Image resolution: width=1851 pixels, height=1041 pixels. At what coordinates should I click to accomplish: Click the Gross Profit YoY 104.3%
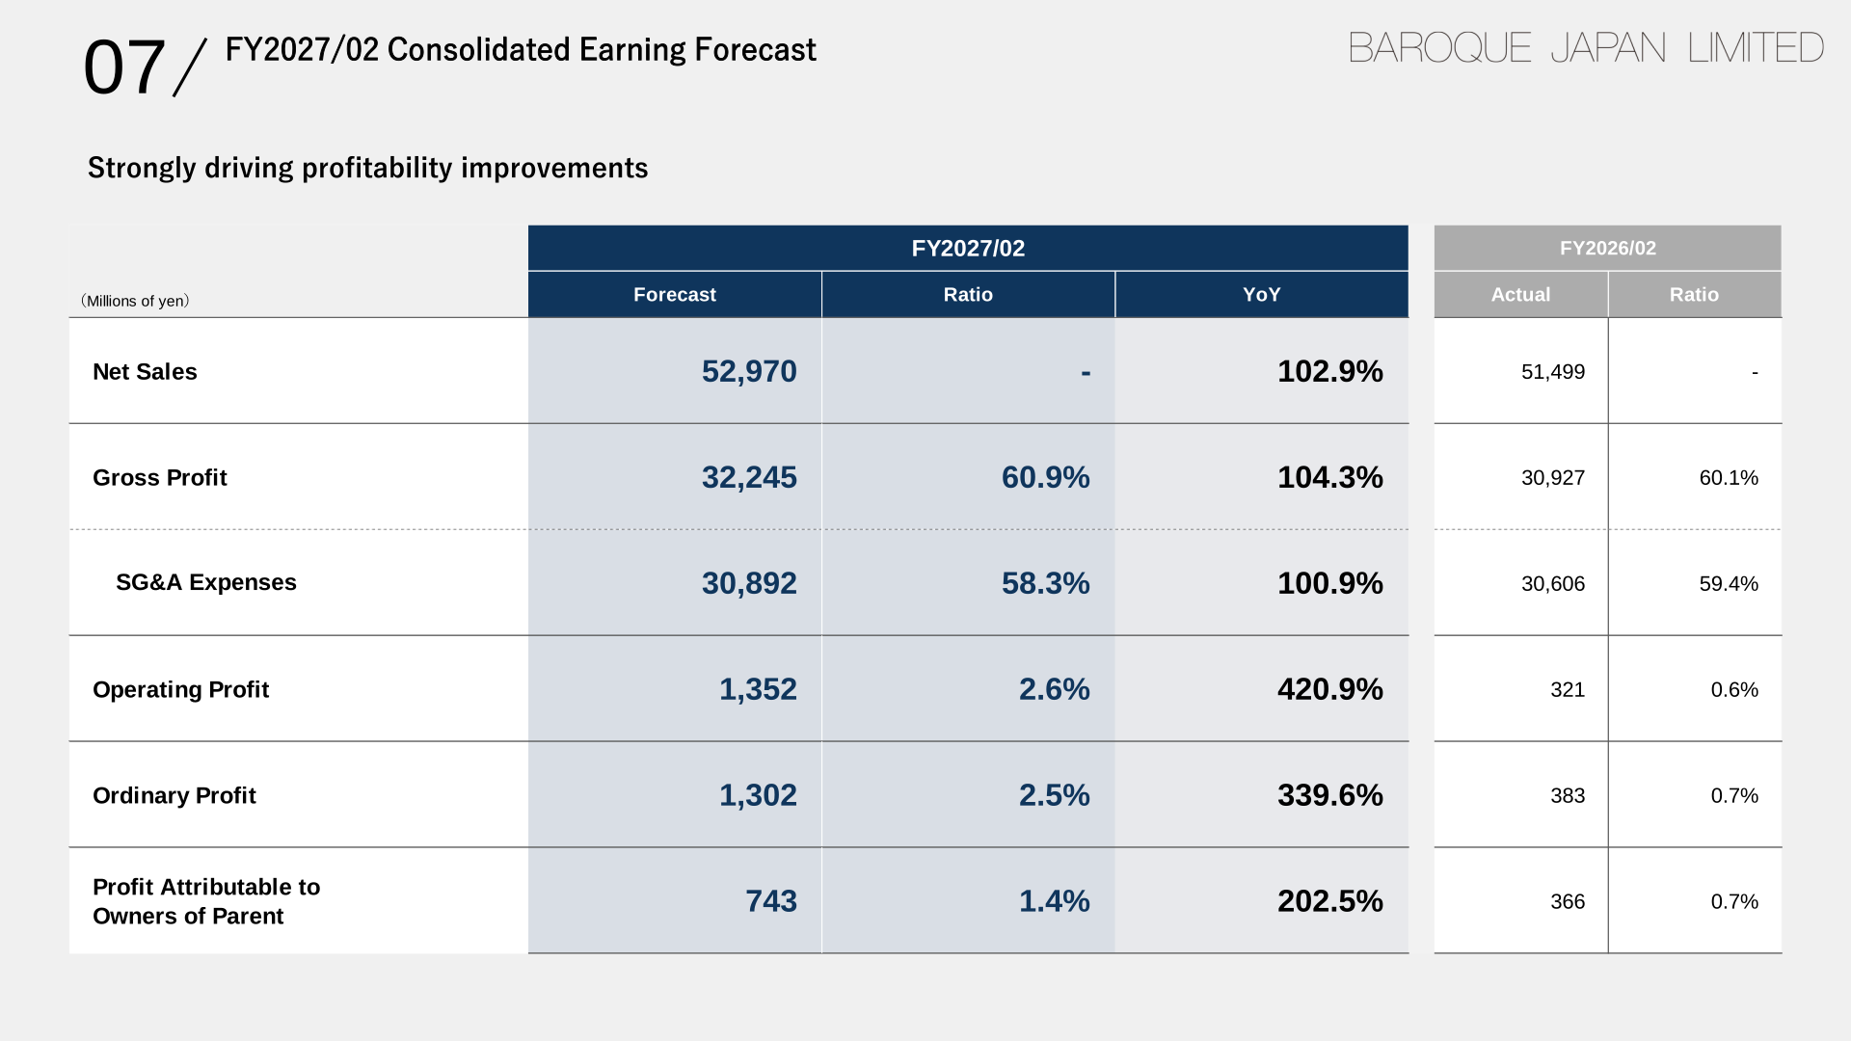[x=1330, y=477]
